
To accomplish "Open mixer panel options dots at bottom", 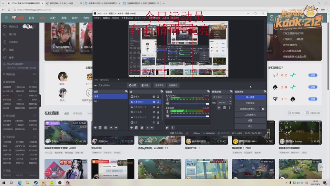I will pyautogui.click(x=173, y=128).
